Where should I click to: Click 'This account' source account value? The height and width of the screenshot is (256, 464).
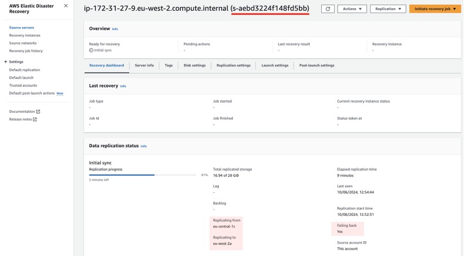pos(347,249)
